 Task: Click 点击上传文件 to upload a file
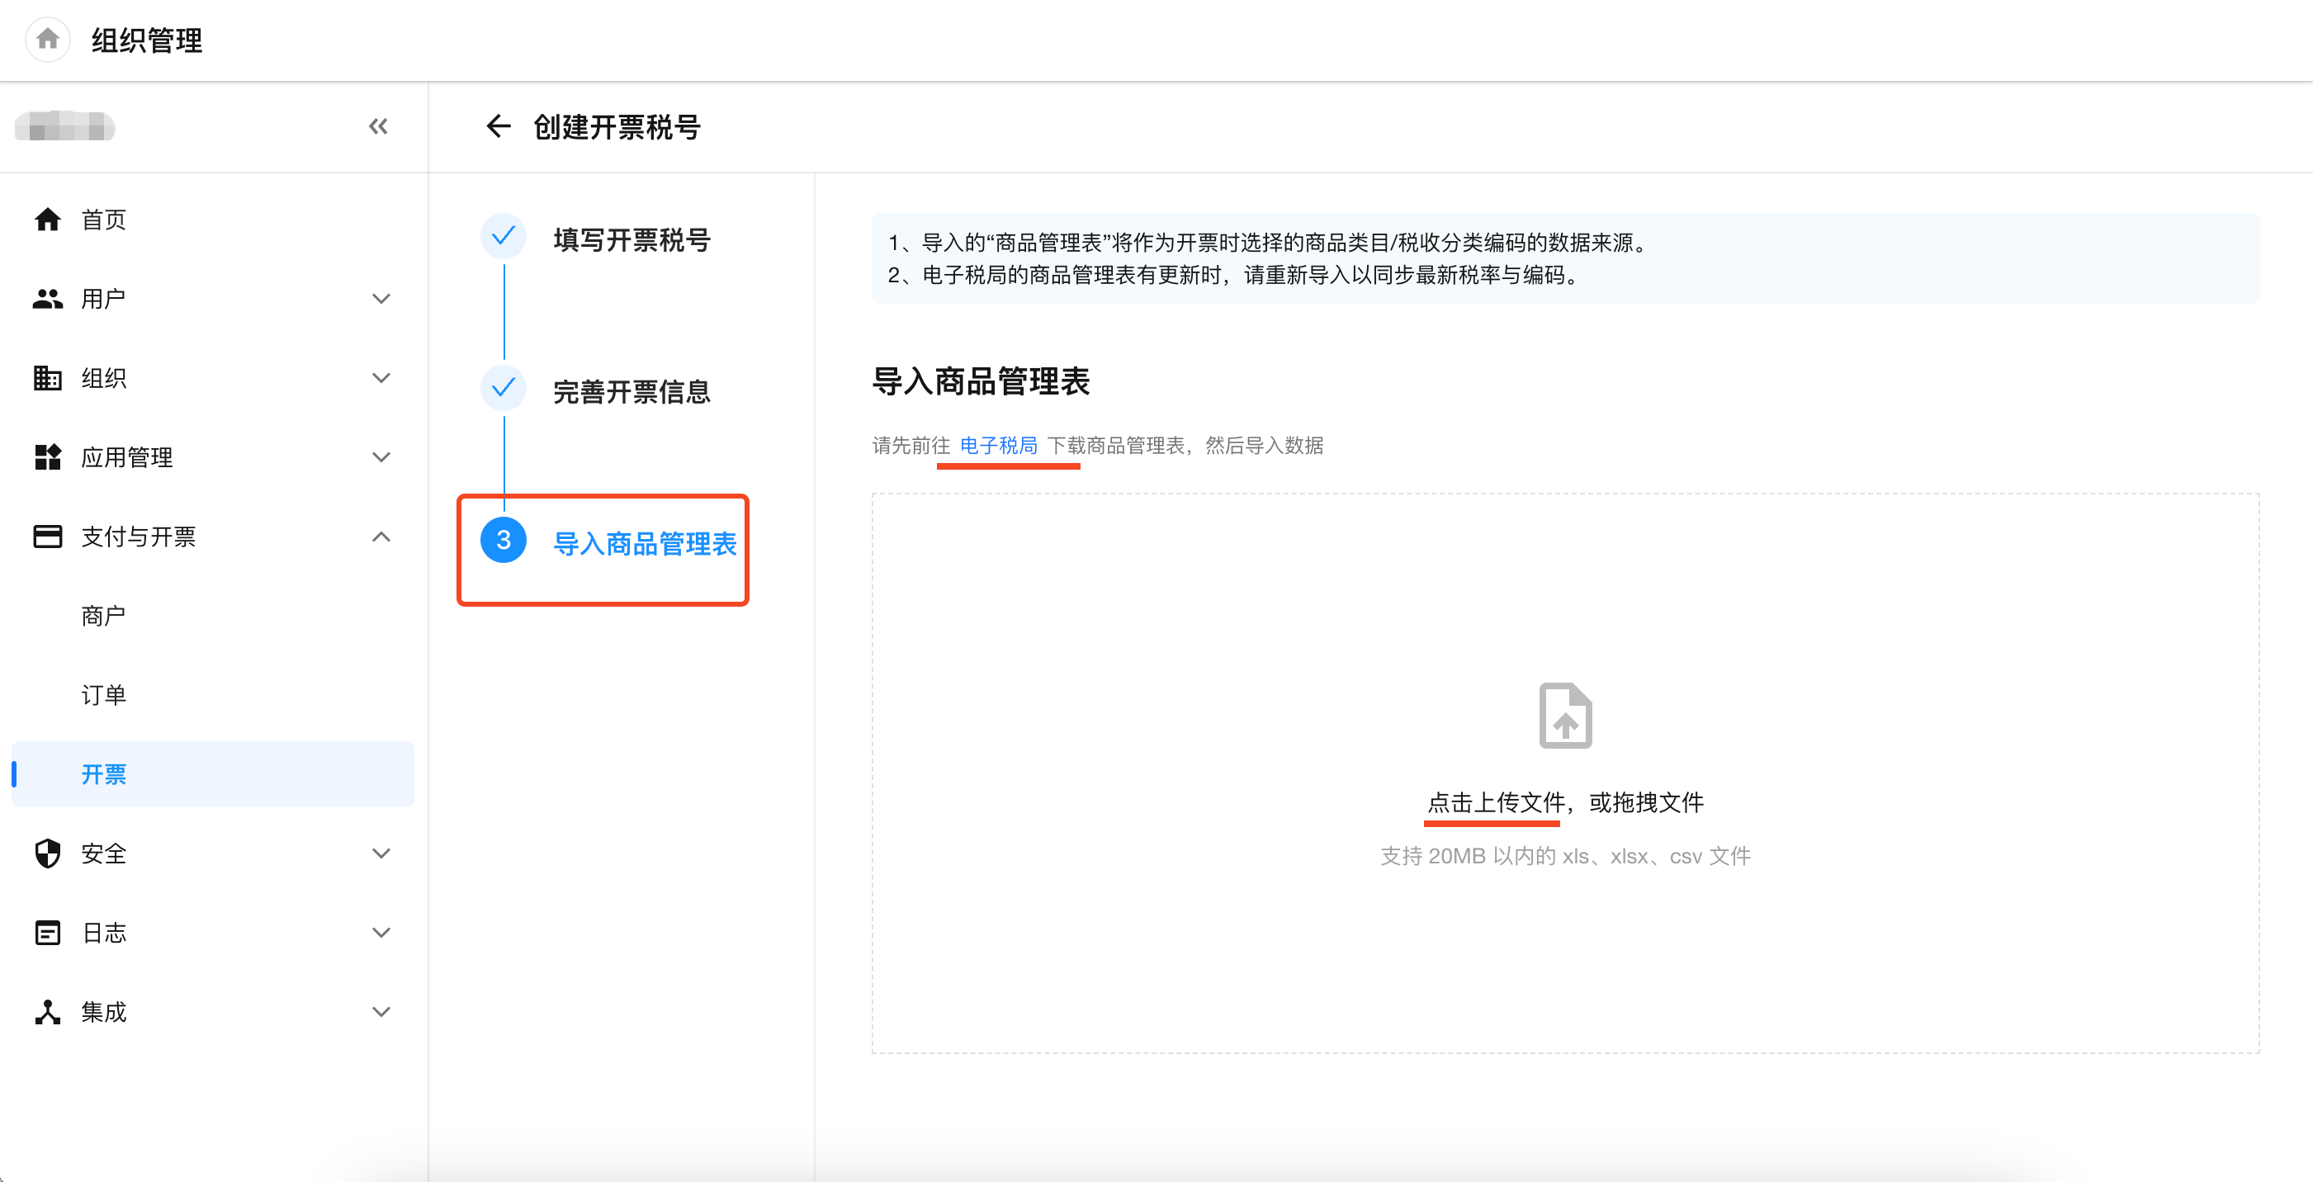(x=1495, y=802)
